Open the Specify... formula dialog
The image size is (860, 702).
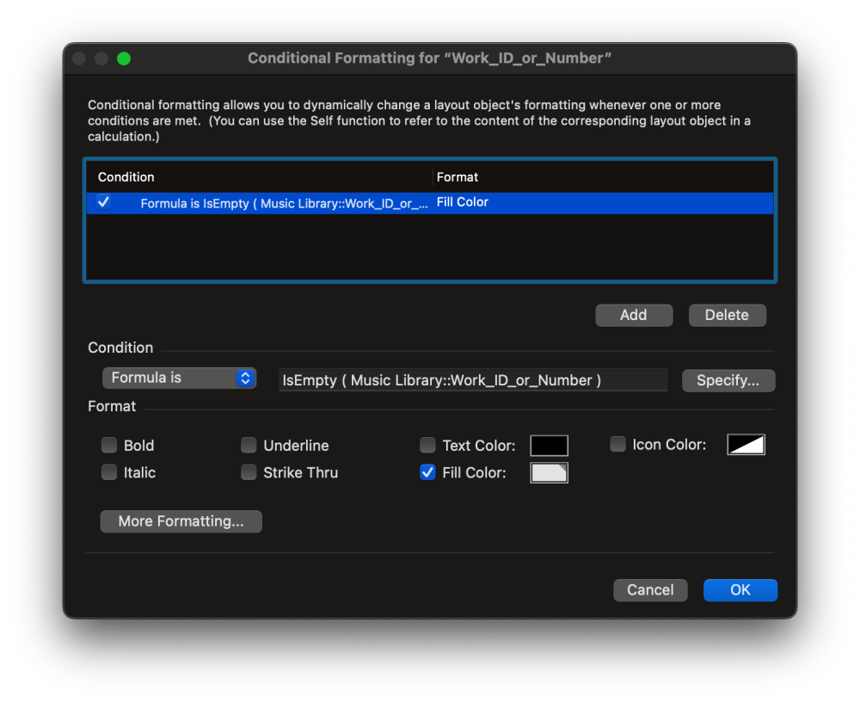pos(728,380)
